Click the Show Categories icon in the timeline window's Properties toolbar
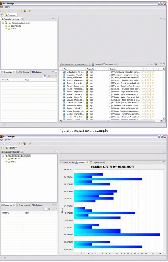Image resolution: width=168 pixels, height=262 pixels. (x=45, y=209)
